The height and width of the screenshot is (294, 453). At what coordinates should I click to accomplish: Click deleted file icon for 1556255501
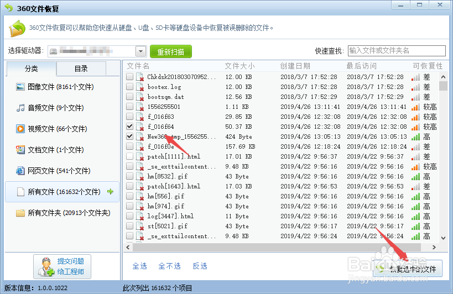pyautogui.click(x=140, y=107)
